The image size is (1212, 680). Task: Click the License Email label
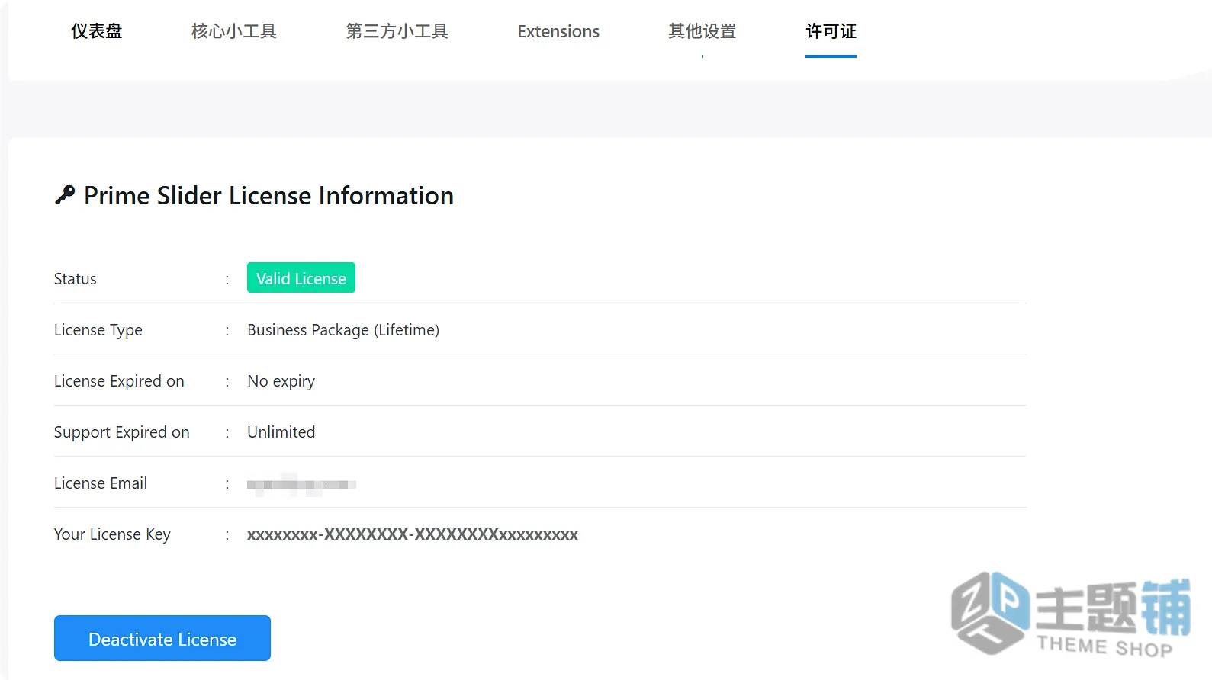[101, 483]
